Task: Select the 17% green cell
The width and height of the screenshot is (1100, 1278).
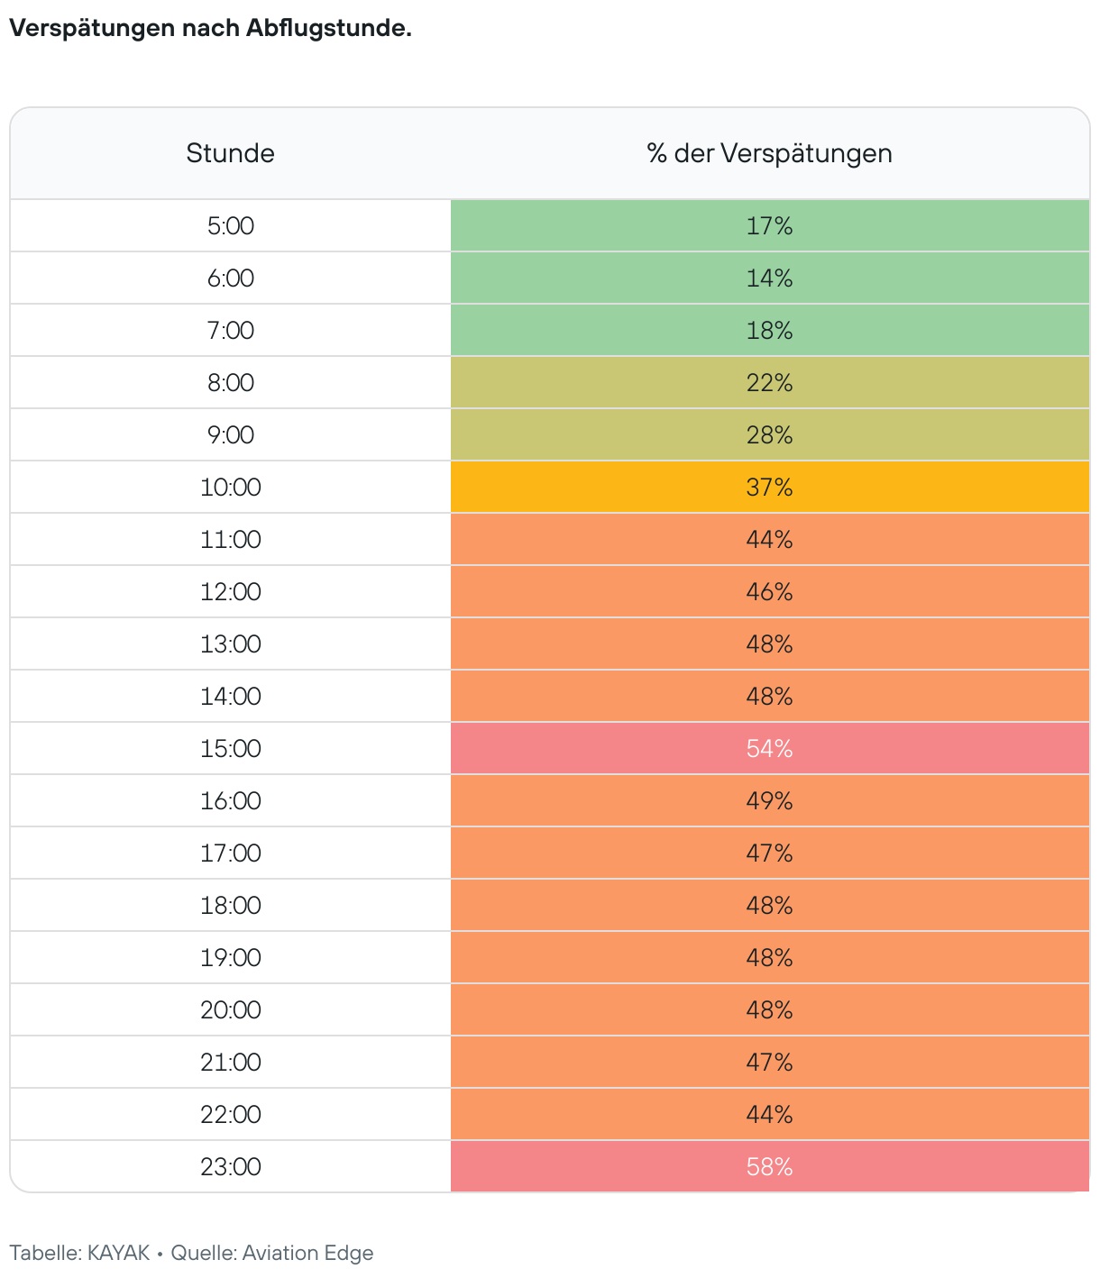Action: pos(769,225)
